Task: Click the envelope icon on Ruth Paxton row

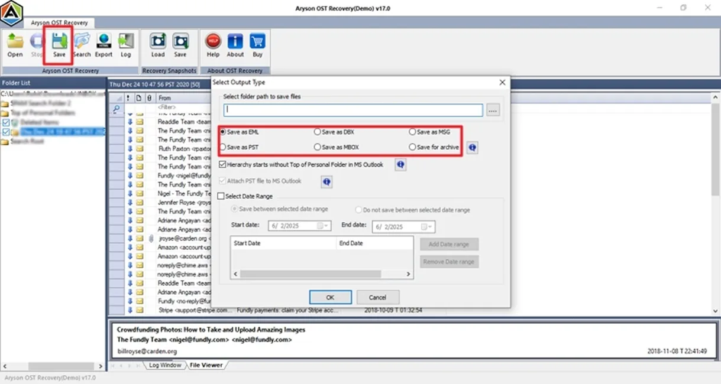Action: coord(140,149)
